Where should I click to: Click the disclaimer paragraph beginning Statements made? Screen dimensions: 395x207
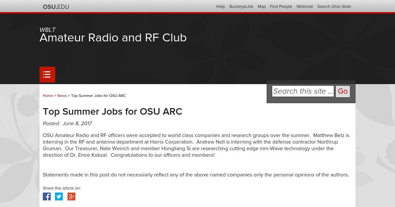[x=196, y=175]
